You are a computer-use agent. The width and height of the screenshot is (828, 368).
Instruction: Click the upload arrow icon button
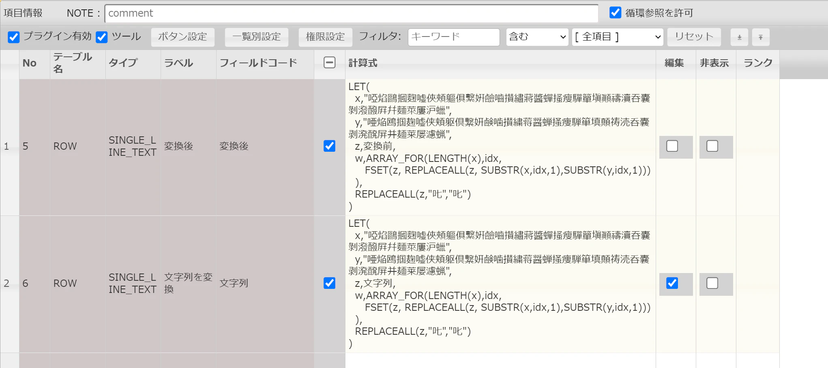coord(761,37)
